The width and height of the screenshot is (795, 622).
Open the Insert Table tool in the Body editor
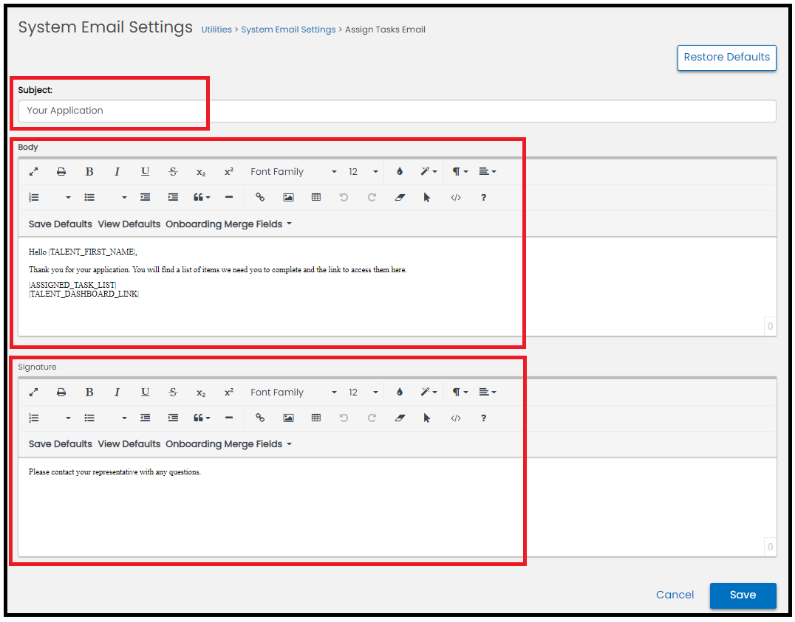point(316,197)
